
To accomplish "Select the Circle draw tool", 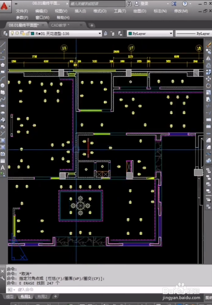I will tap(3, 85).
